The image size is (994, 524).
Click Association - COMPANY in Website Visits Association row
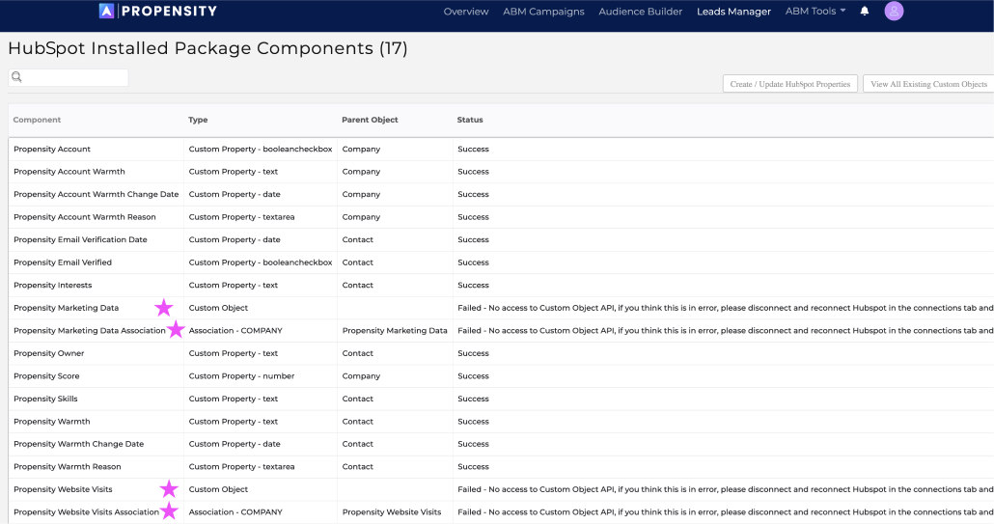235,512
